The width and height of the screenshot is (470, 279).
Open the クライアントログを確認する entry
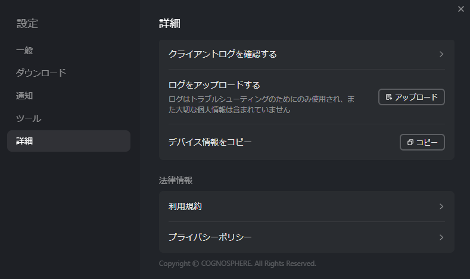[307, 54]
